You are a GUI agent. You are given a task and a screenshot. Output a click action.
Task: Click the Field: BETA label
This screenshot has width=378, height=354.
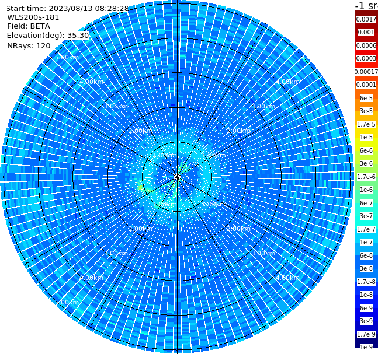pyautogui.click(x=29, y=26)
